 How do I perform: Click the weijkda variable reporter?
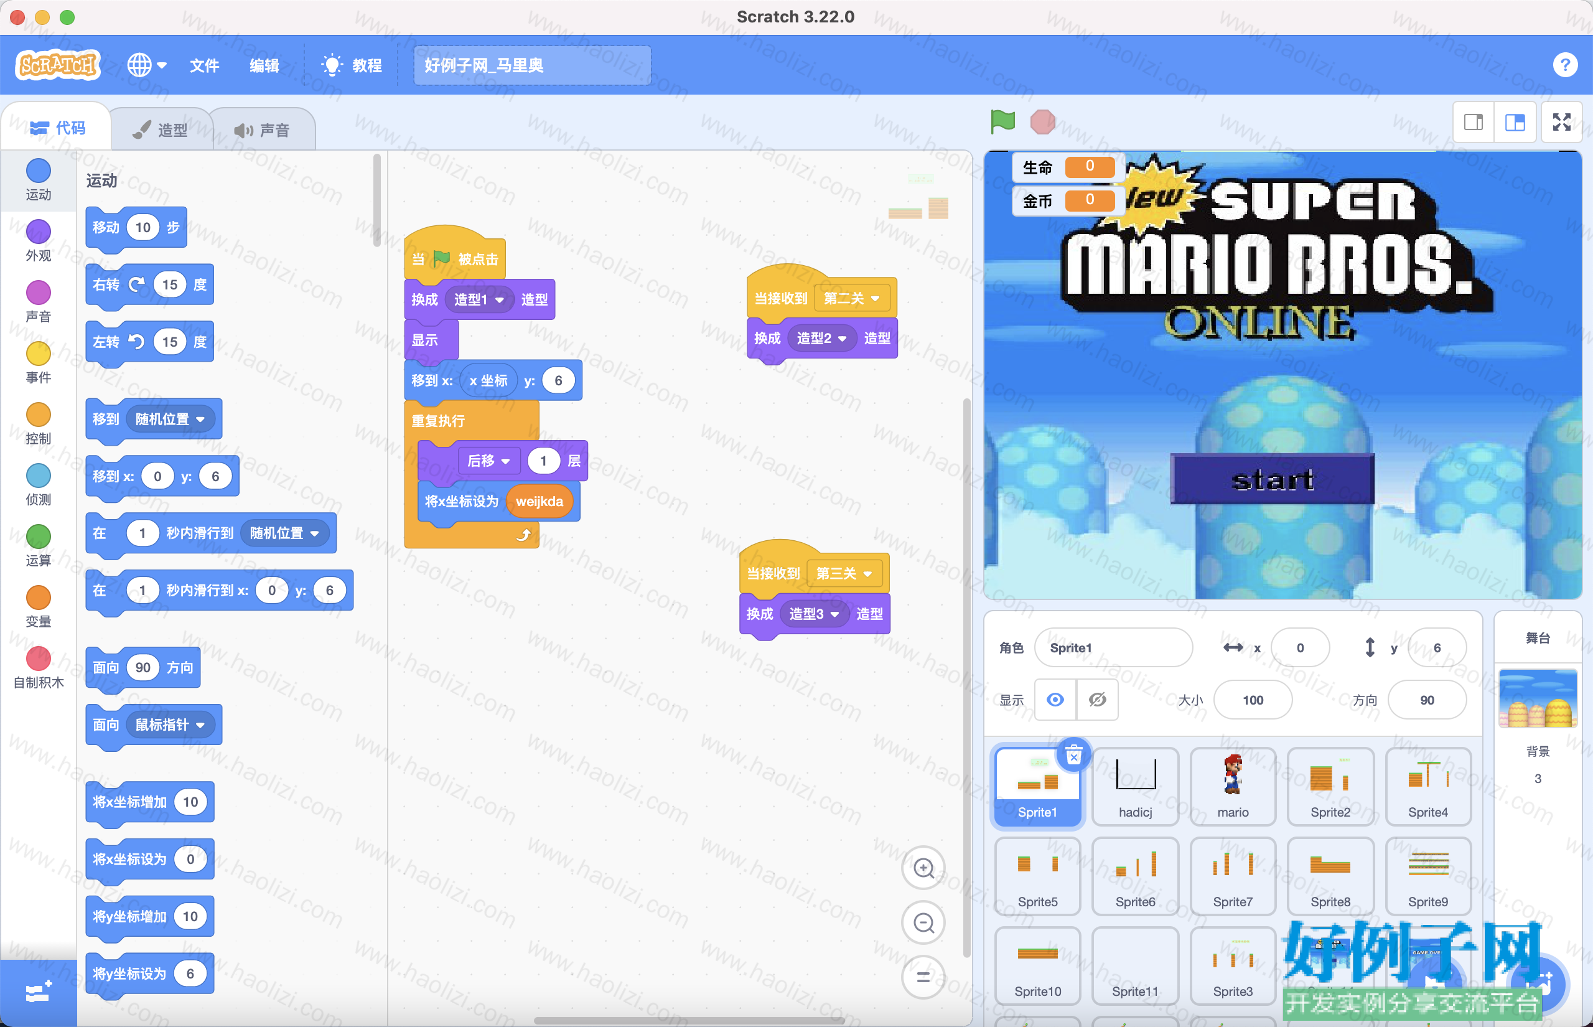[540, 502]
